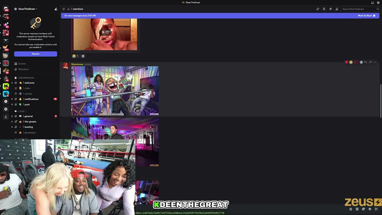The width and height of the screenshot is (382, 215).
Task: Open the dark K server icon in sidebar
Action: point(6,40)
